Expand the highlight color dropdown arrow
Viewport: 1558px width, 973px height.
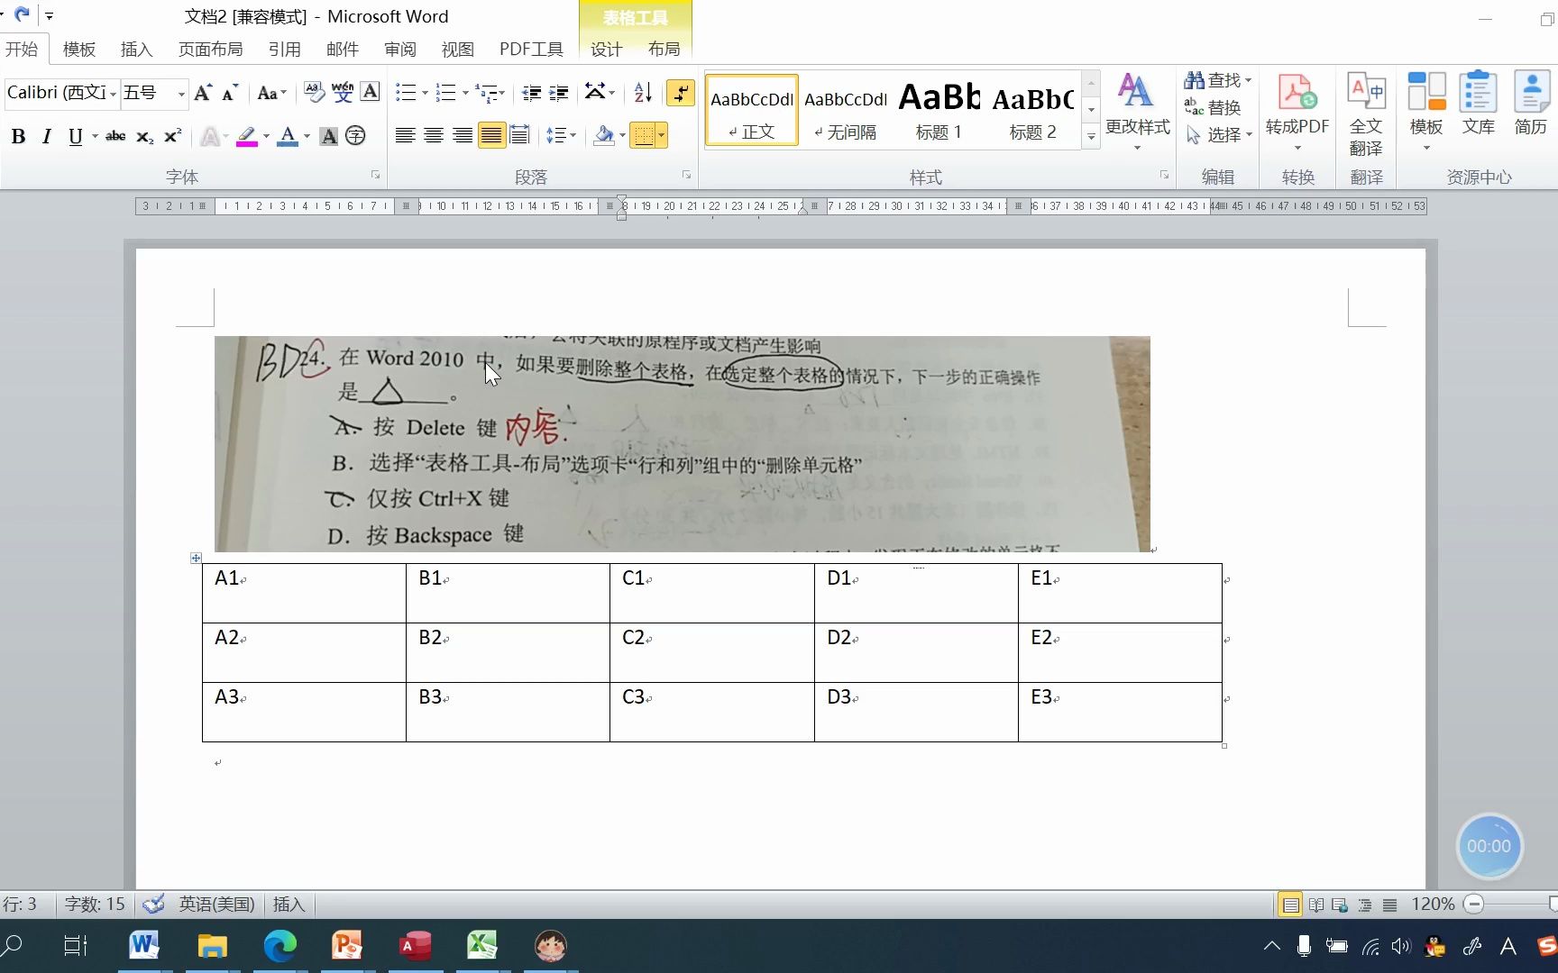(266, 136)
